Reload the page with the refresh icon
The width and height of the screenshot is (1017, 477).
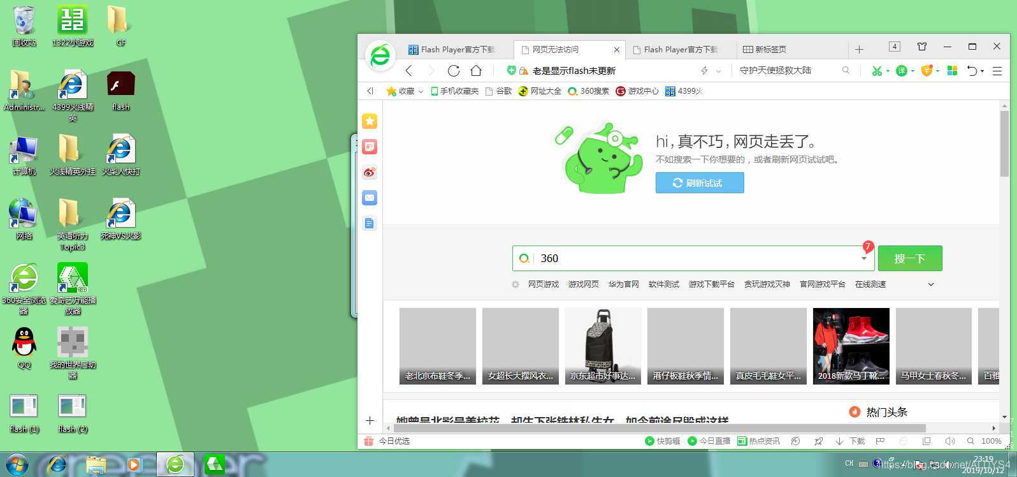coord(454,71)
